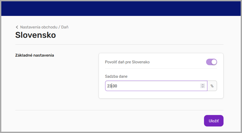Screen dimensions: 242x133
Task: Open the Nastavenia obchodu breadcrumb link
Action: tap(39, 27)
